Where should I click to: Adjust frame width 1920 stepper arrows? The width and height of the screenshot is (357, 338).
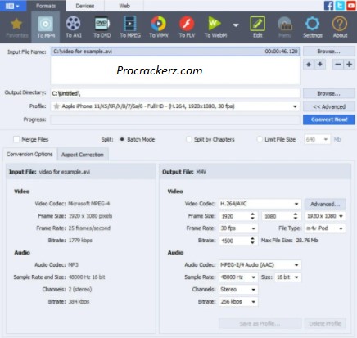point(252,216)
